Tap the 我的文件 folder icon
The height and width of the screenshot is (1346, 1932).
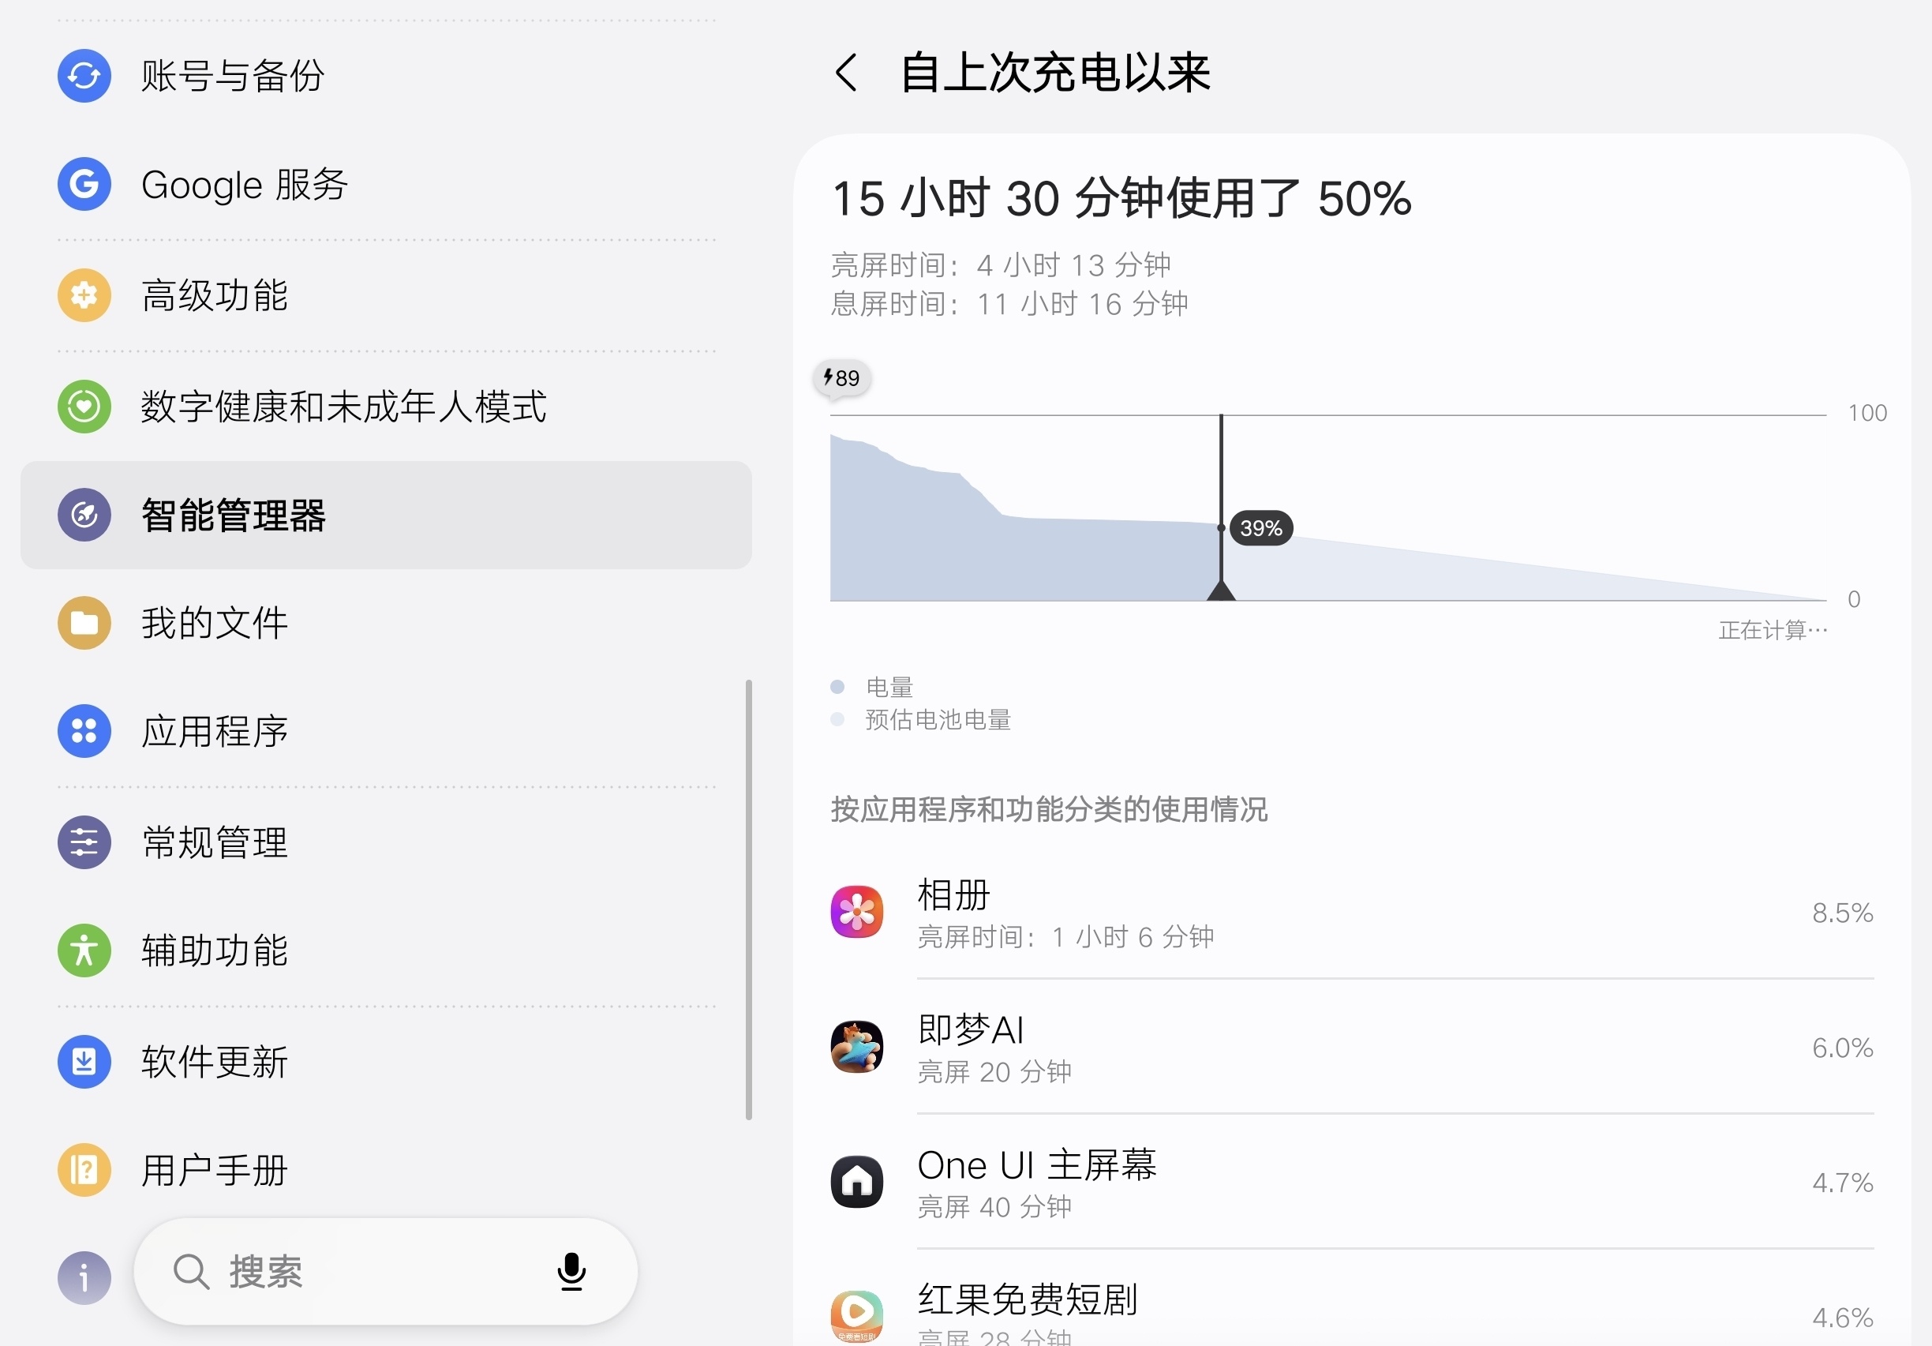tap(84, 623)
